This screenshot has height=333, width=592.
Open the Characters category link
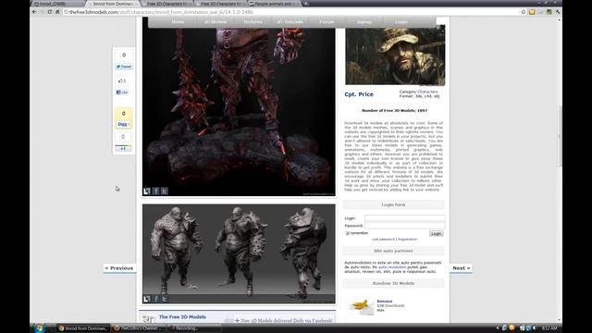[427, 92]
